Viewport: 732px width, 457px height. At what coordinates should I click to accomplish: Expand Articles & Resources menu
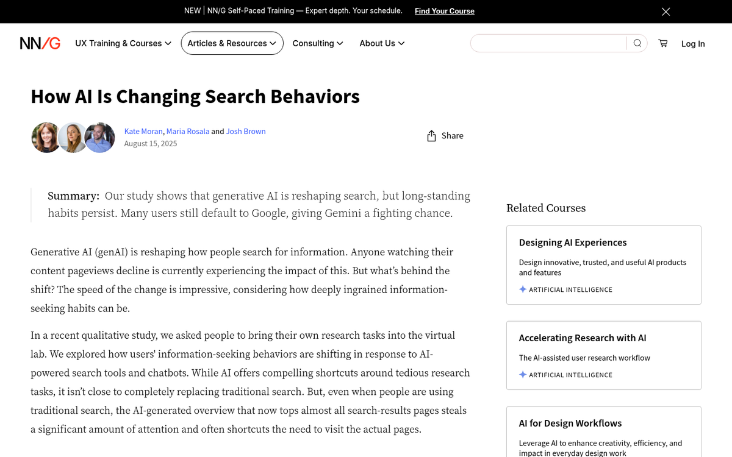pyautogui.click(x=232, y=43)
